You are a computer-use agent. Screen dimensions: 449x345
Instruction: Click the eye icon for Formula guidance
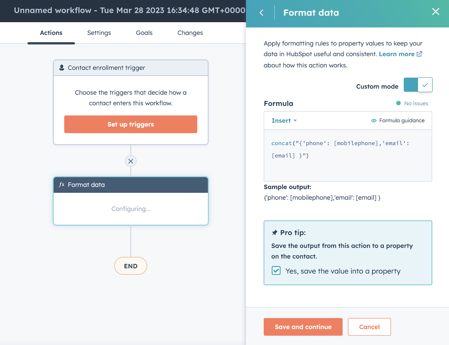(x=374, y=121)
